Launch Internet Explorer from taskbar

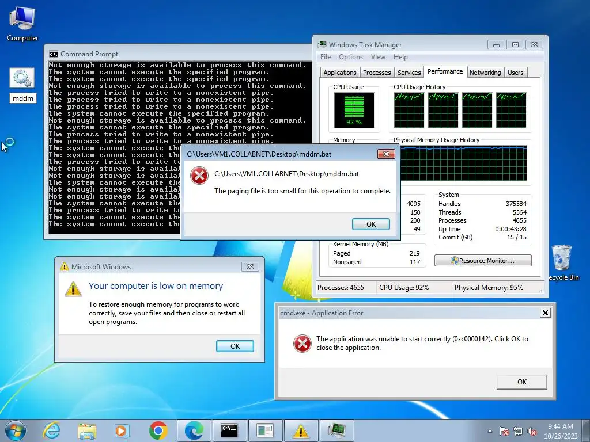tap(51, 430)
